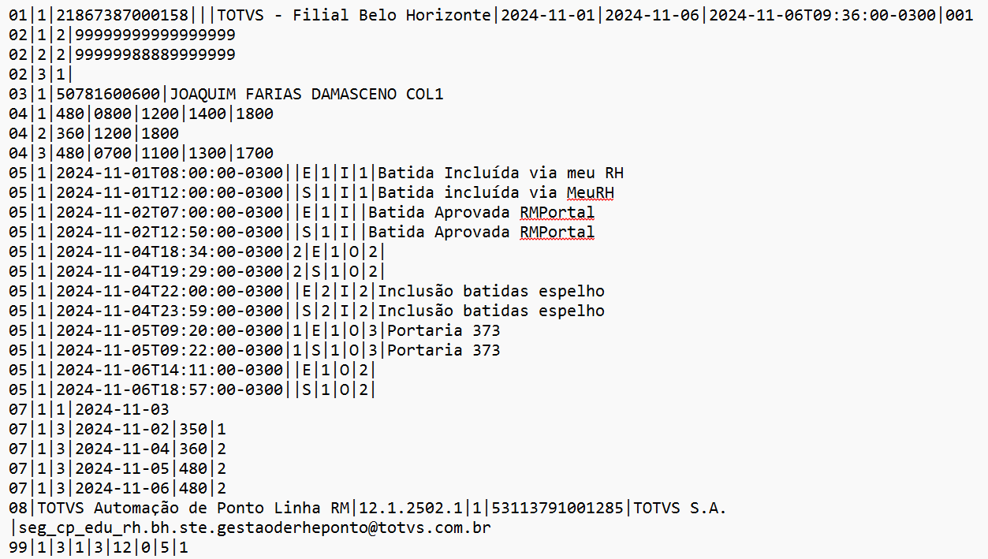988x559 pixels.
Task: Click Inclusão batidas espelho on the 22:00 line
Action: [491, 292]
